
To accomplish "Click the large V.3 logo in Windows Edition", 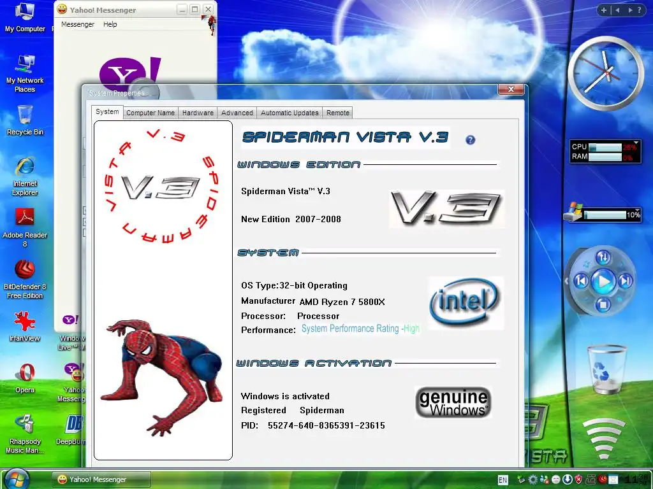I will (446, 208).
